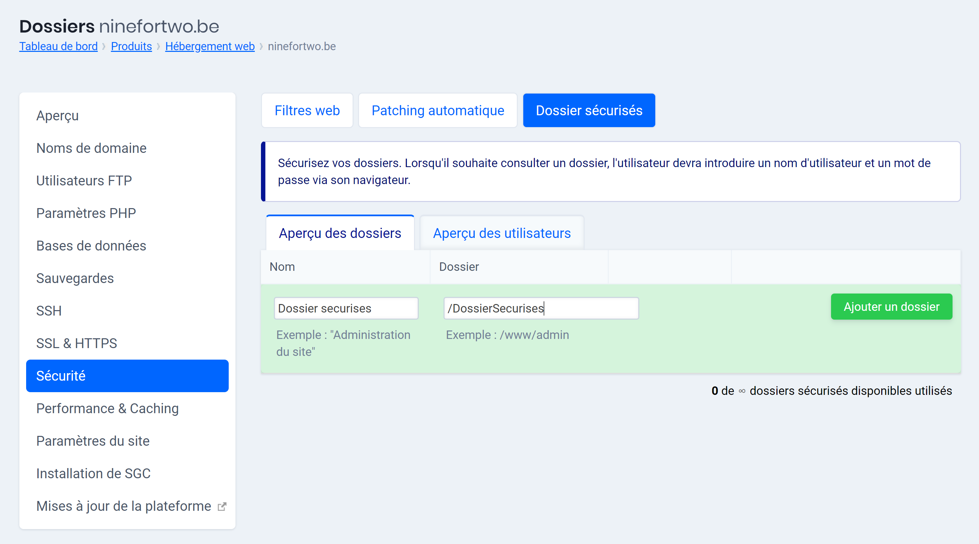Image resolution: width=979 pixels, height=544 pixels.
Task: Go to Produits breadcrumb link
Action: [x=131, y=46]
